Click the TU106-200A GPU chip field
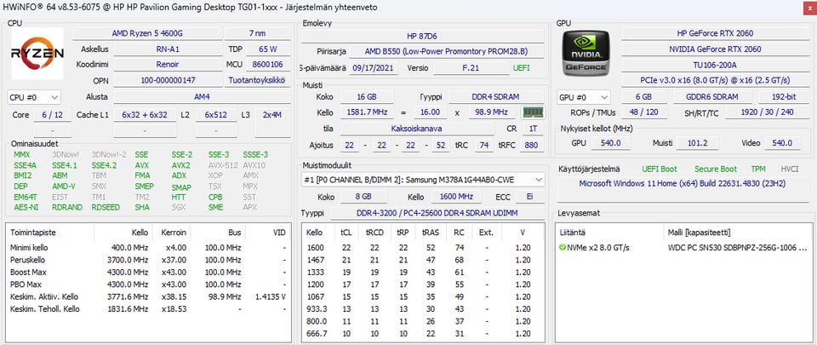817x345 pixels. click(x=715, y=65)
